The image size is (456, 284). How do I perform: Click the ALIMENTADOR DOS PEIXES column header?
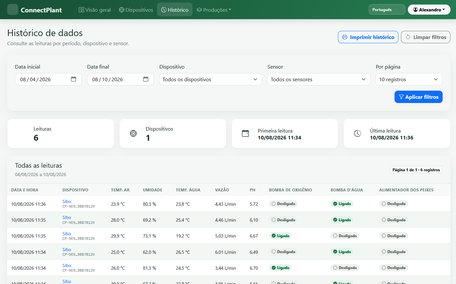click(406, 190)
